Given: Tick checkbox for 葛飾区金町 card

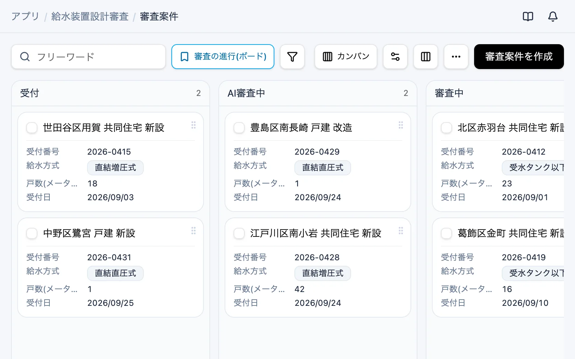Looking at the screenshot, I should pos(446,233).
